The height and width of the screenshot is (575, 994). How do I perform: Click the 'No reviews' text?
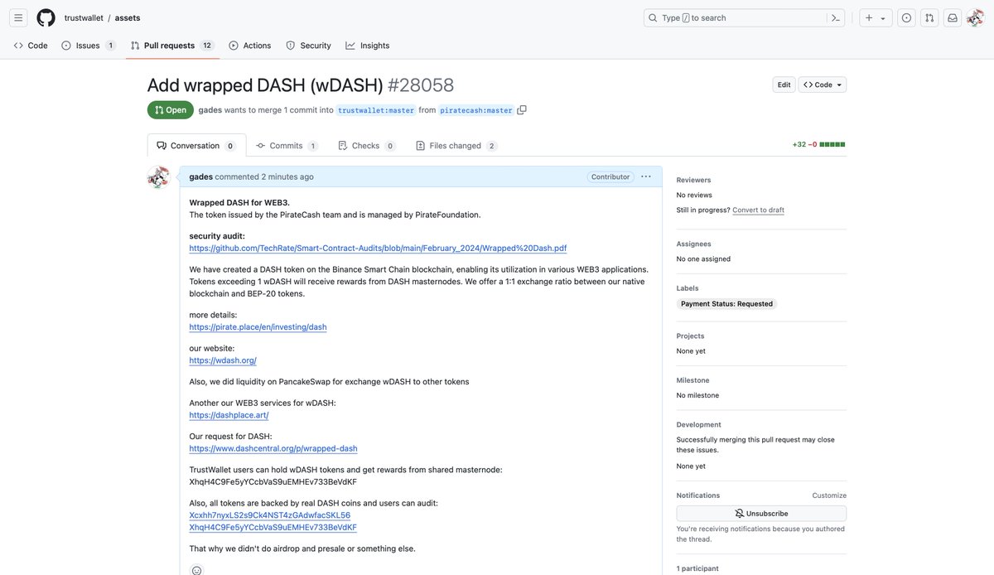click(694, 195)
